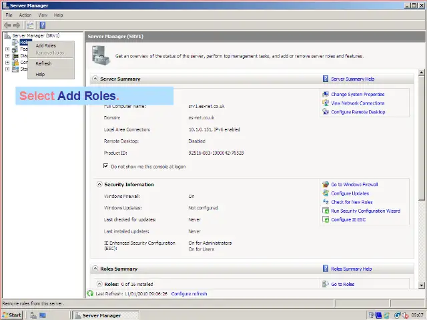The height and width of the screenshot is (320, 427).
Task: Collapse the Roles Summary section
Action: pyautogui.click(x=95, y=269)
